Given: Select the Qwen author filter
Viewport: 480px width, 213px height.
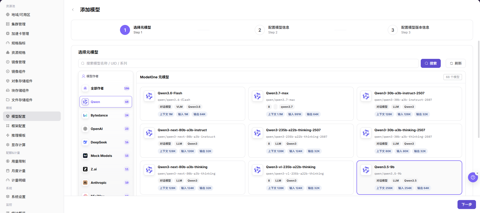Looking at the screenshot, I should point(106,102).
